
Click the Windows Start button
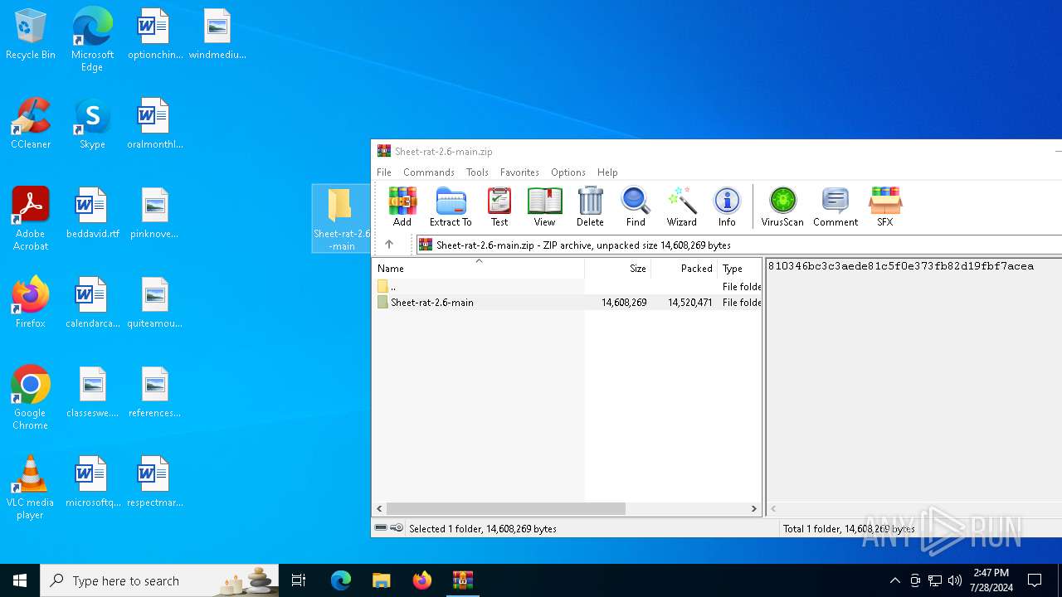click(x=20, y=580)
